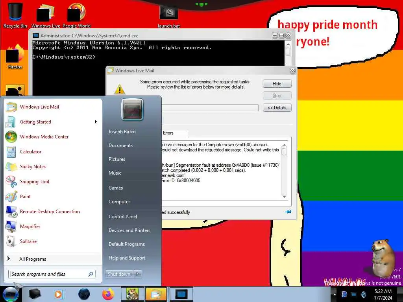This screenshot has width=403, height=302.
Task: Open the Shut down options arrow
Action: coord(137,274)
